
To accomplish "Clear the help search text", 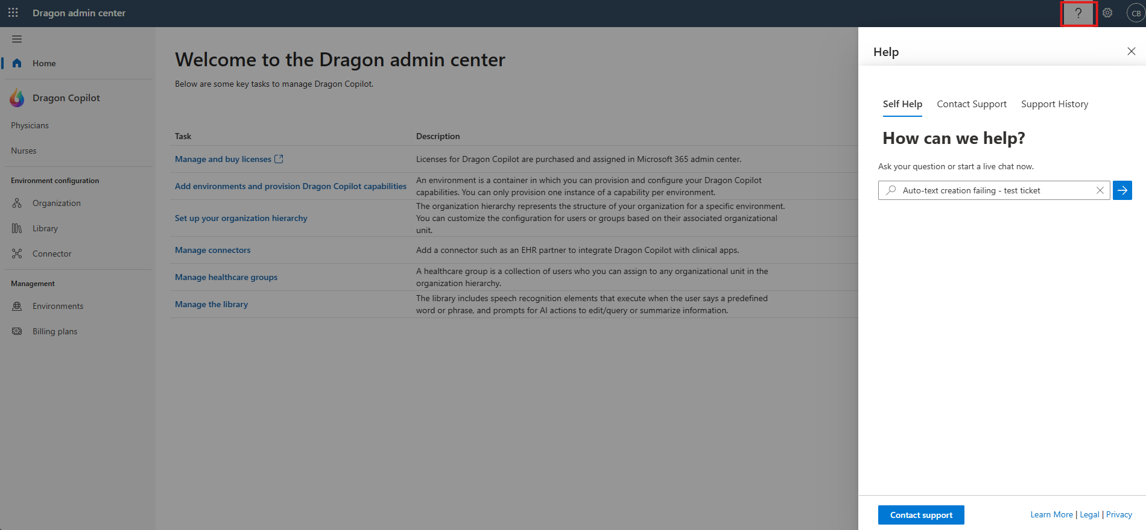I will (1100, 190).
